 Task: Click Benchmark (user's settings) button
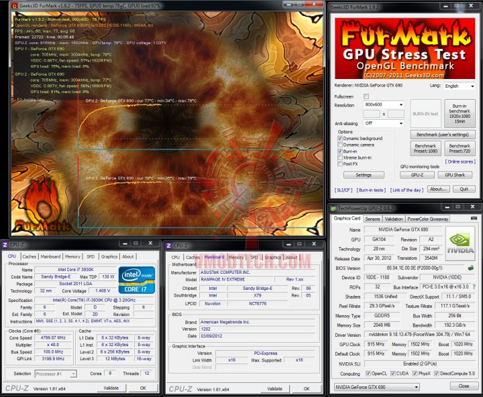coord(443,135)
